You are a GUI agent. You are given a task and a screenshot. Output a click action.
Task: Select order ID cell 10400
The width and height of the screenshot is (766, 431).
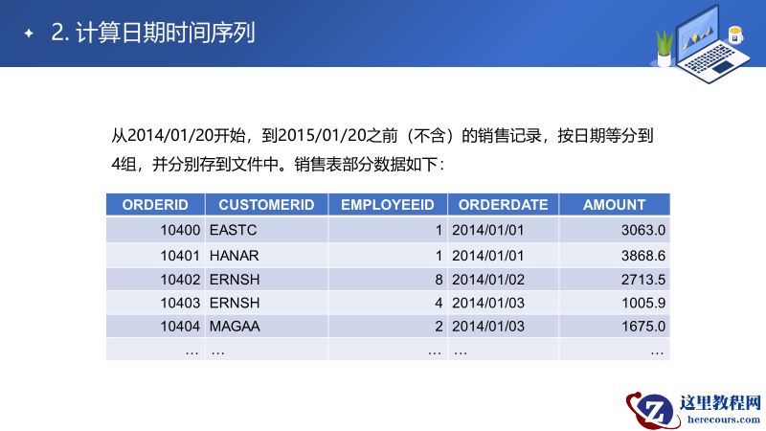tap(180, 230)
